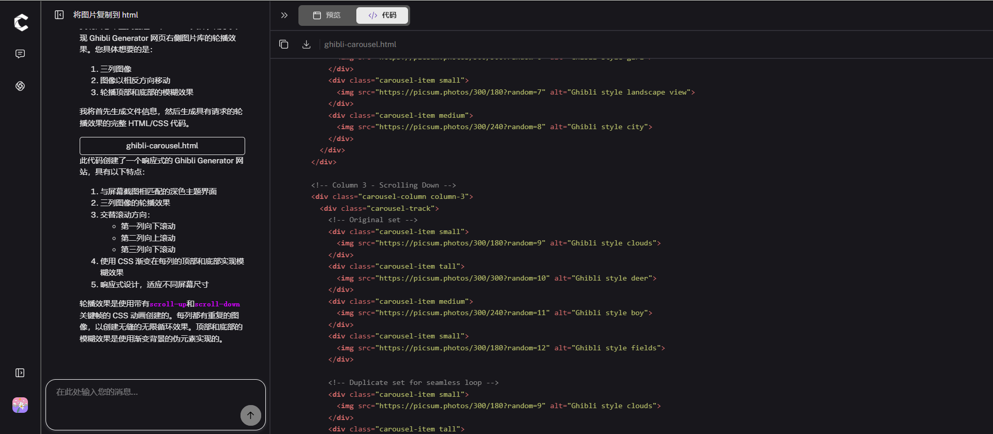The width and height of the screenshot is (993, 434).
Task: Click the conversation title 将图片复制到 html
Action: tap(106, 15)
